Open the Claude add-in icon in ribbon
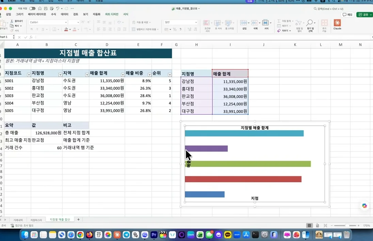 click(337, 23)
